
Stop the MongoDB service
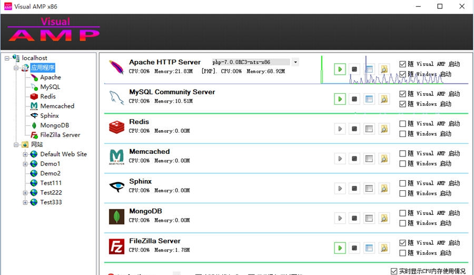point(354,218)
